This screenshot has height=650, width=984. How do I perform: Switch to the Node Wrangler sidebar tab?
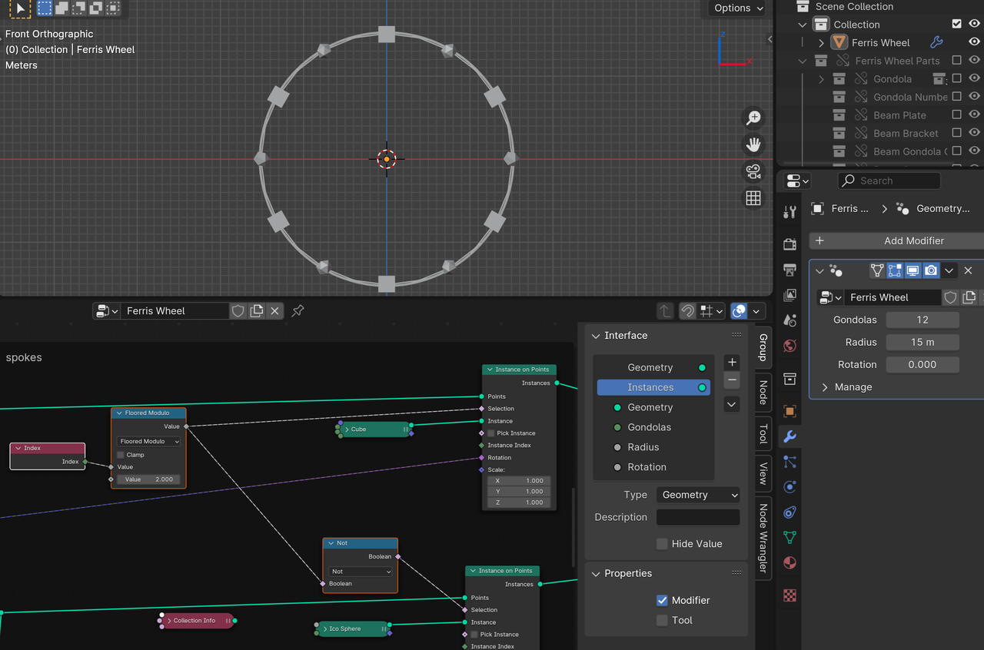point(763,537)
